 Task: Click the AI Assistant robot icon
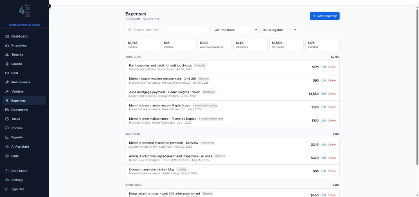click(7, 146)
